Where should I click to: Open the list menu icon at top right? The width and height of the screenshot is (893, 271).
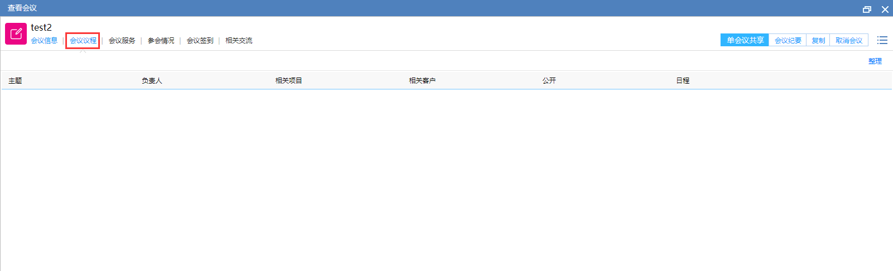point(882,40)
